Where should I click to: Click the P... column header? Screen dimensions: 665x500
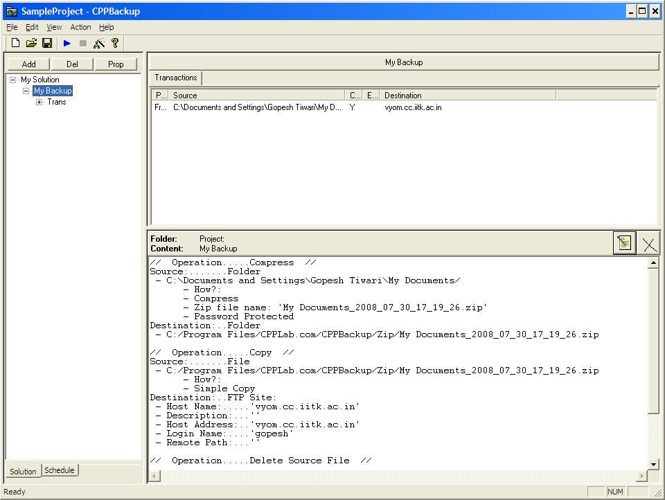tap(160, 96)
